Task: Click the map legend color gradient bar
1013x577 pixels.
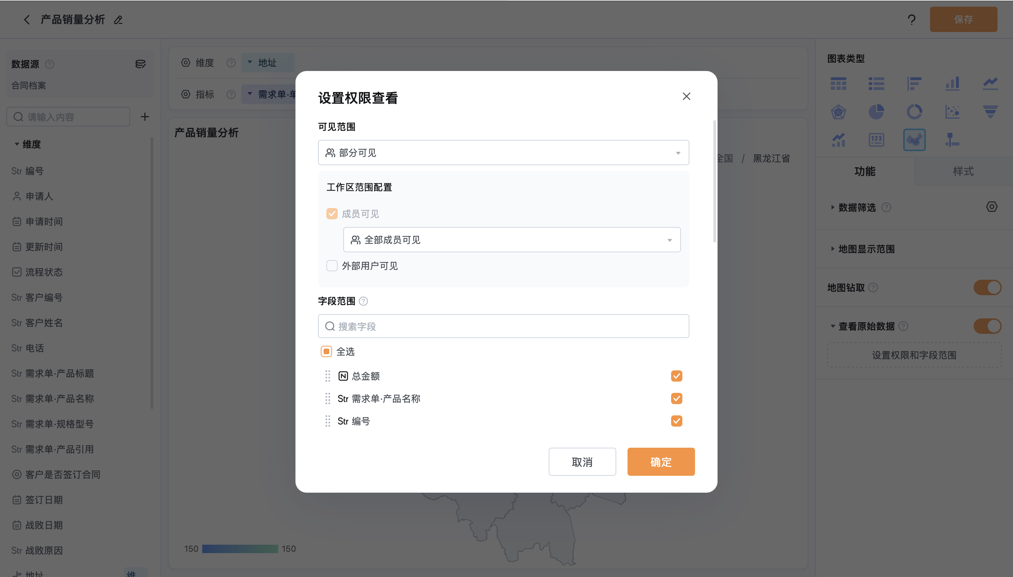Action: click(240, 549)
